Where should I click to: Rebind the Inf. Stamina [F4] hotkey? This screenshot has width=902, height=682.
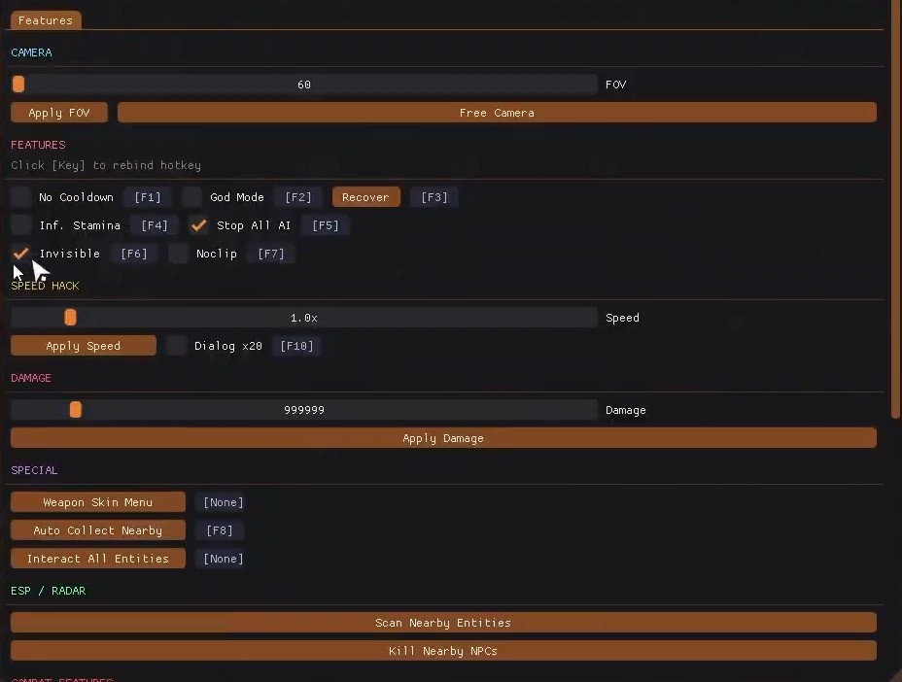click(155, 225)
